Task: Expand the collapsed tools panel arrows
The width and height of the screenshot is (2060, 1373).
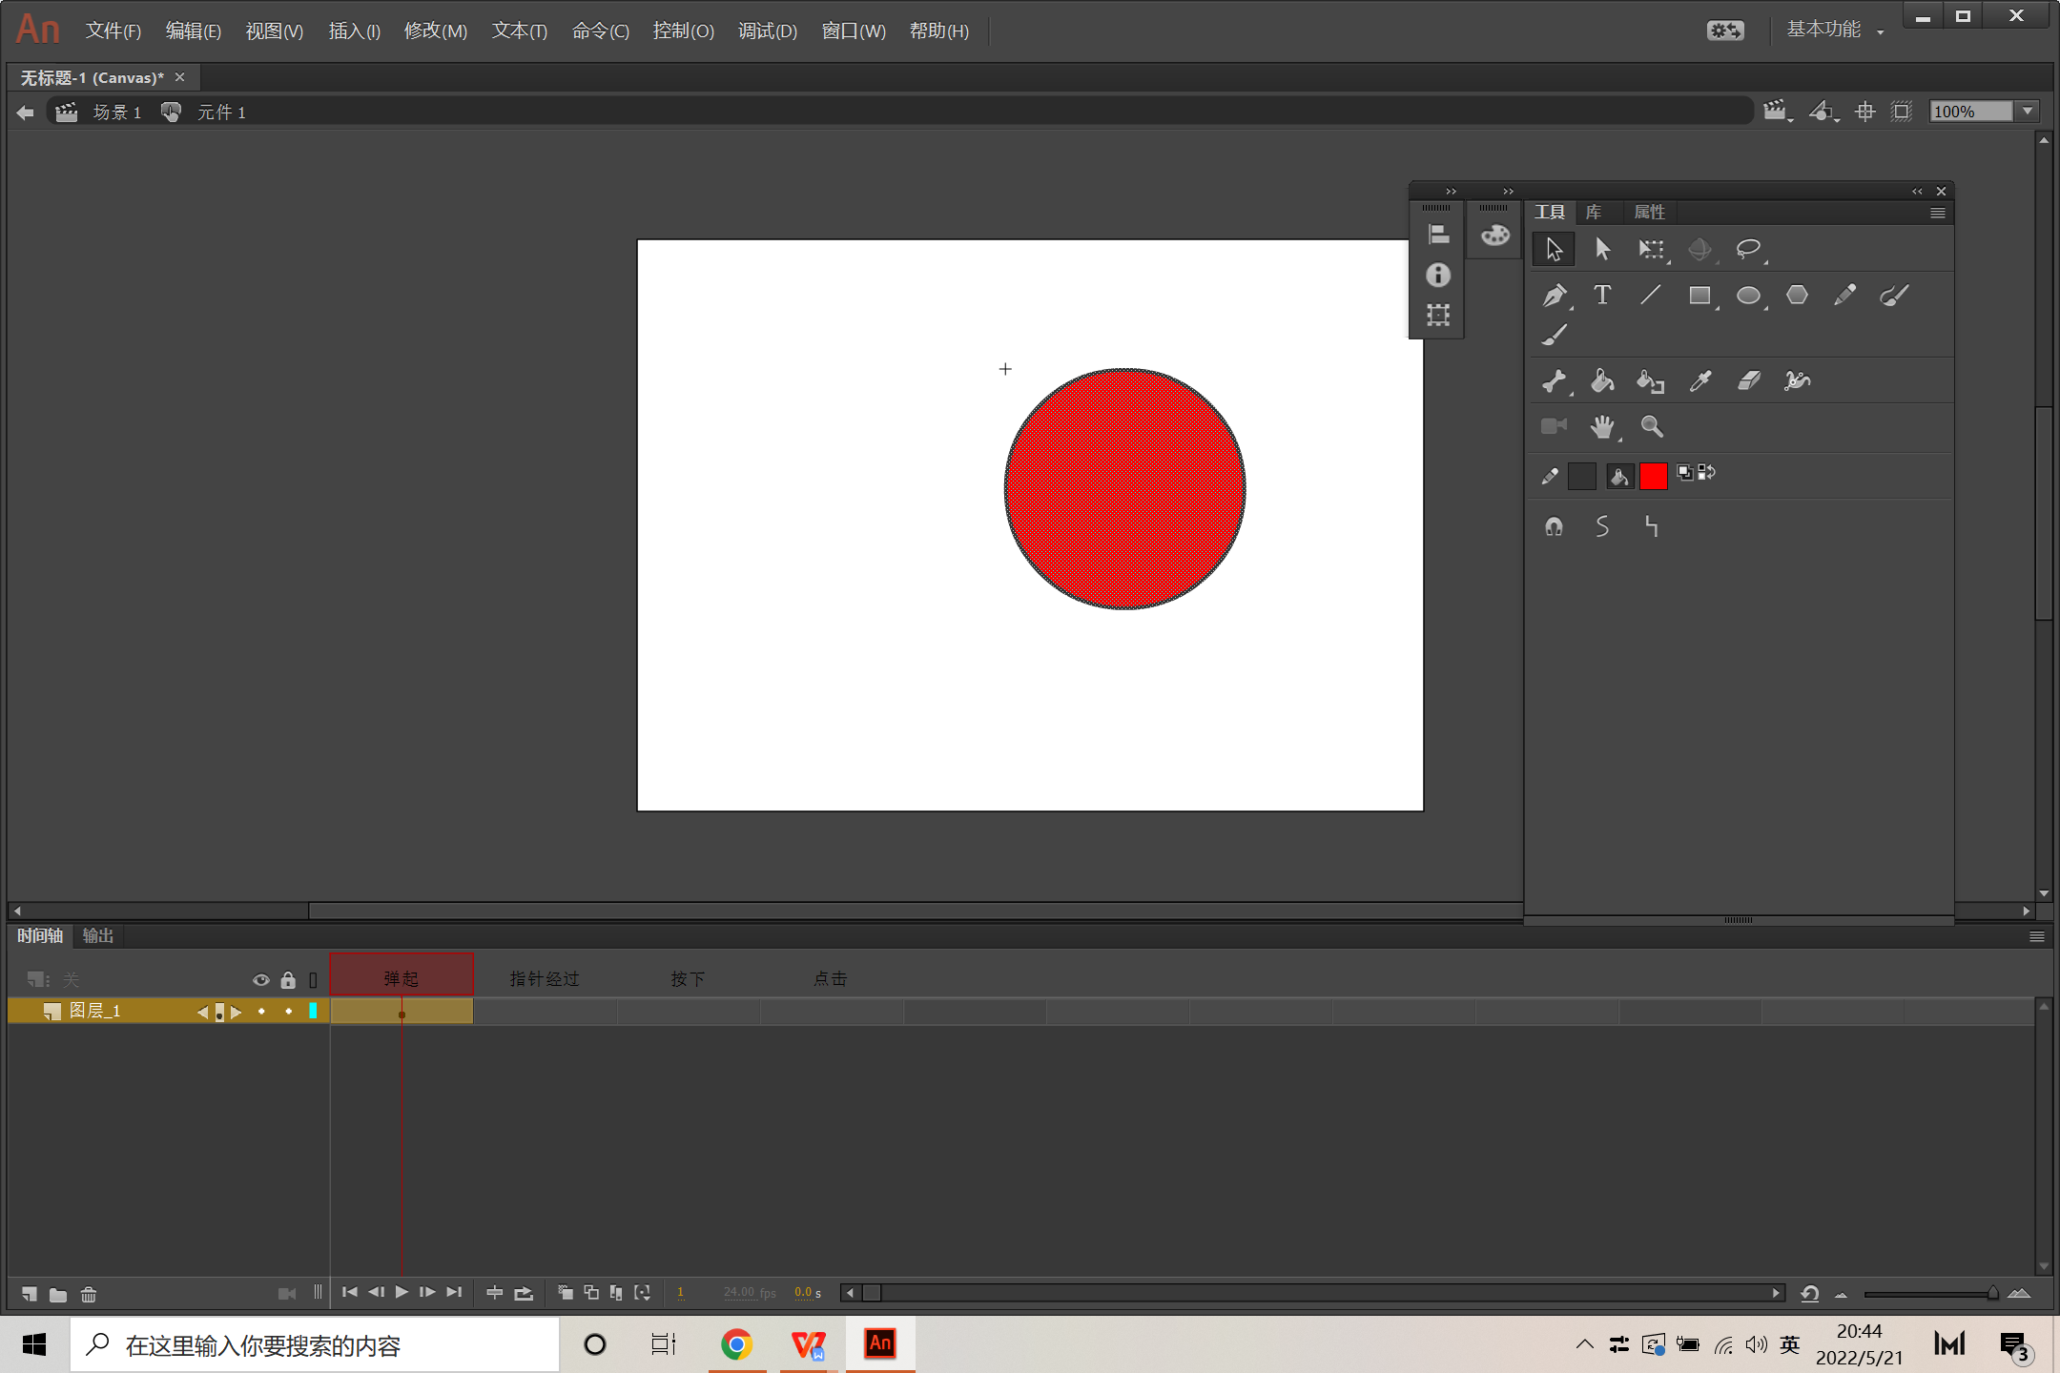Action: pos(1451,191)
